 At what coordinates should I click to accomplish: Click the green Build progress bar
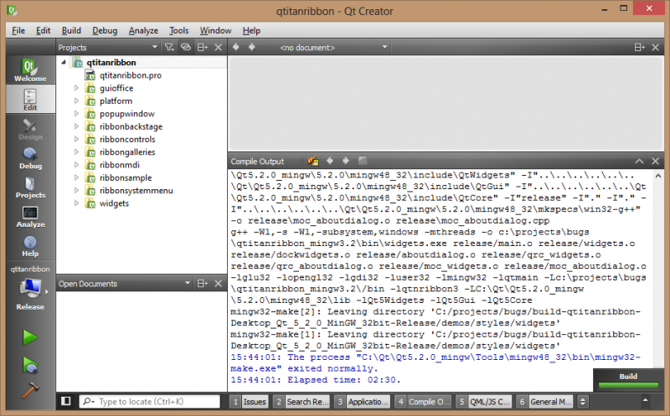click(628, 387)
